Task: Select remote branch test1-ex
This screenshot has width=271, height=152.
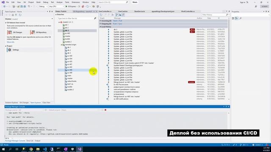Action: point(70,84)
